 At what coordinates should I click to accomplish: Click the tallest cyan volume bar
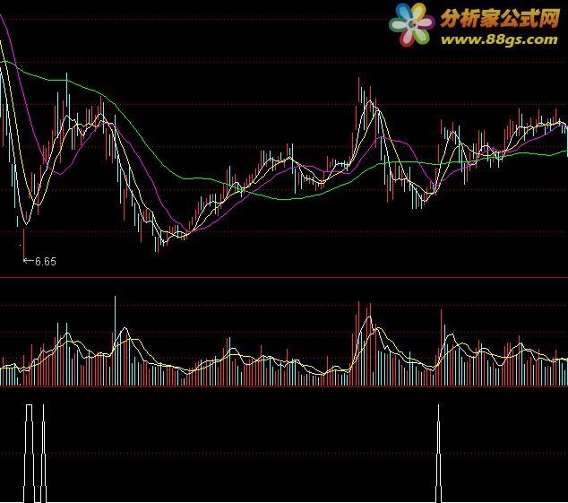coord(116,341)
